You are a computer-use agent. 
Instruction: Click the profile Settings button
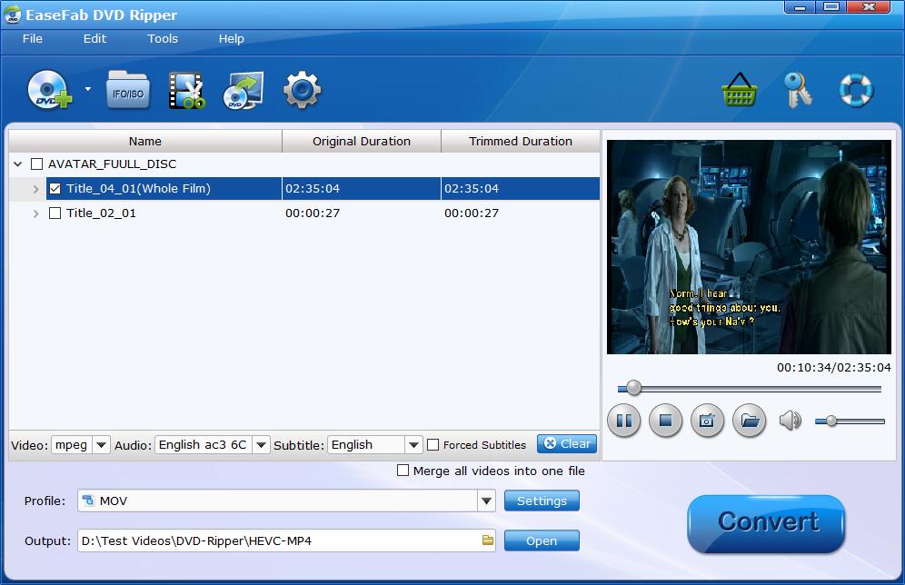542,501
